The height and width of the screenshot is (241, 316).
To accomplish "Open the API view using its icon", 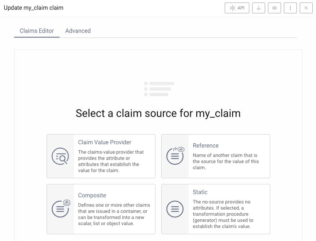I will point(237,8).
